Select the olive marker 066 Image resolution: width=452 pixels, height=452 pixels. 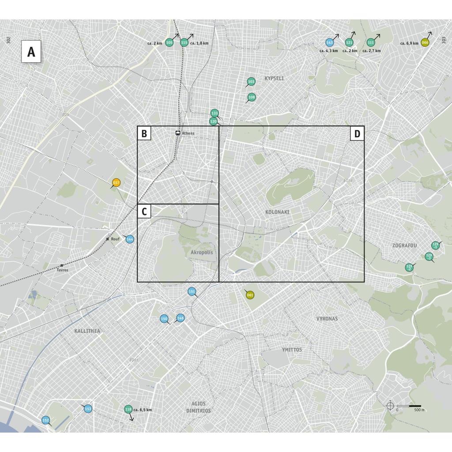coord(425,42)
